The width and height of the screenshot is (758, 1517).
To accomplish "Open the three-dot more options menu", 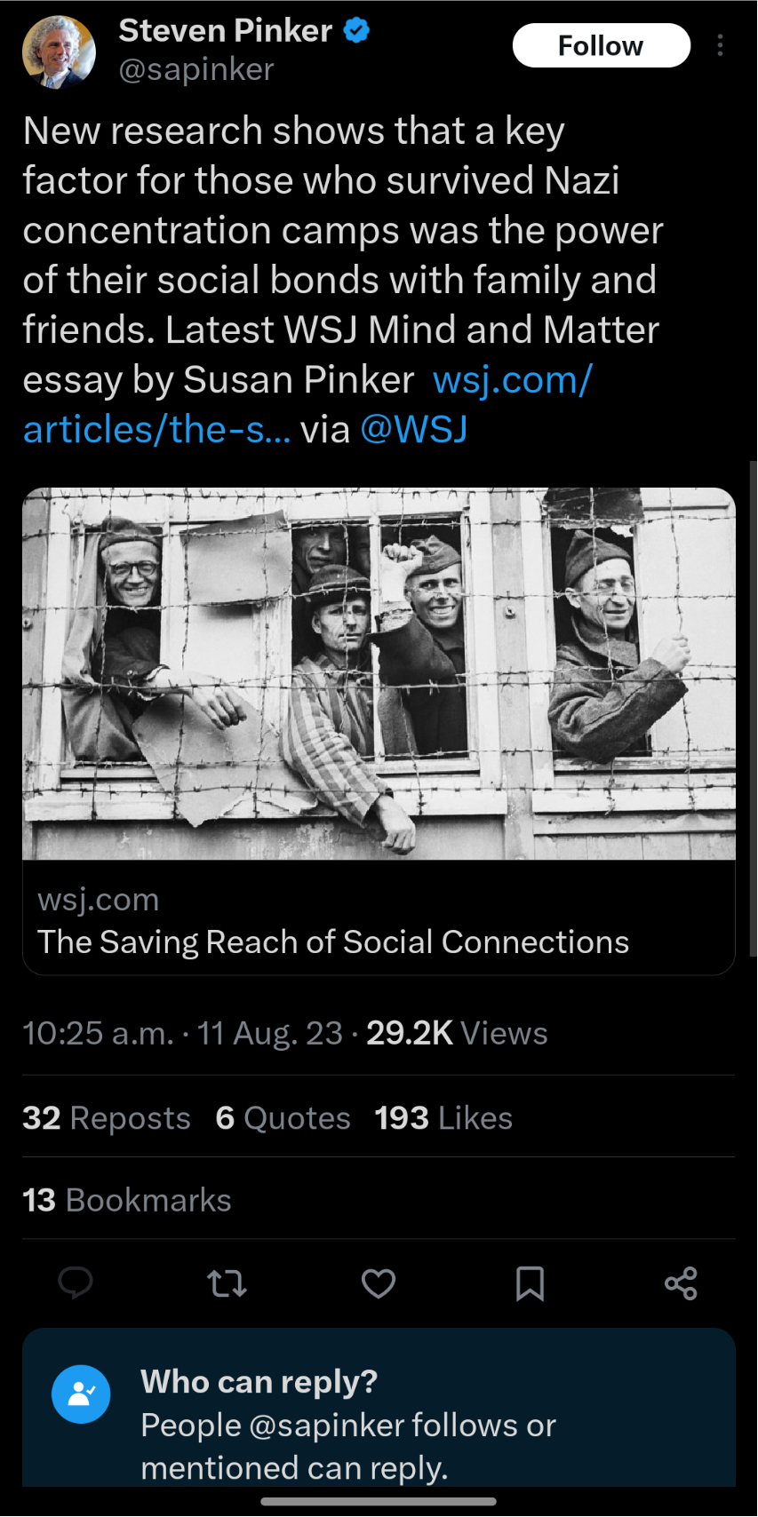I will tap(720, 45).
